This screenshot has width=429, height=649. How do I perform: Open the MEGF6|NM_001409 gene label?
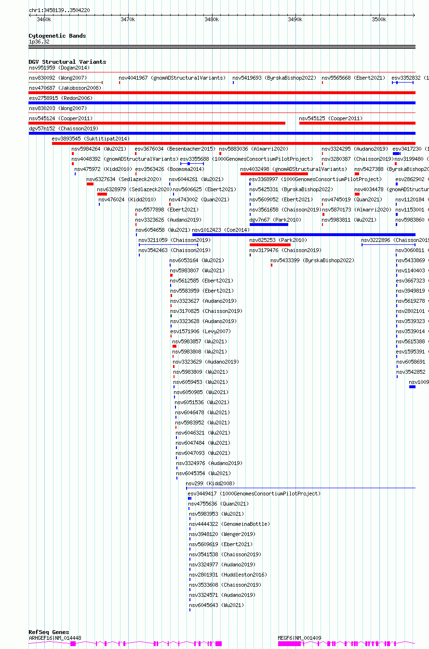click(x=299, y=638)
